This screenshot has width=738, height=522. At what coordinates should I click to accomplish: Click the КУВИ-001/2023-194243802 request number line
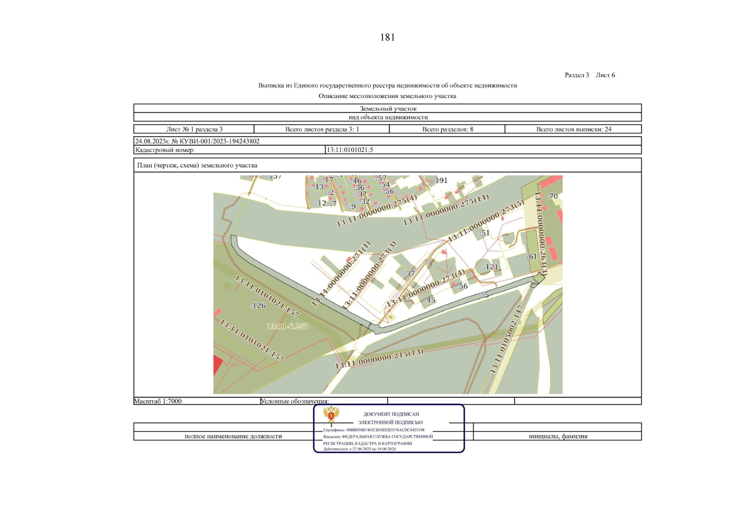click(x=197, y=141)
